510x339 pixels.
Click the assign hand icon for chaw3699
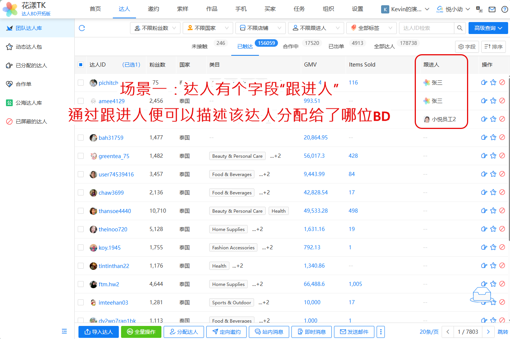point(484,192)
